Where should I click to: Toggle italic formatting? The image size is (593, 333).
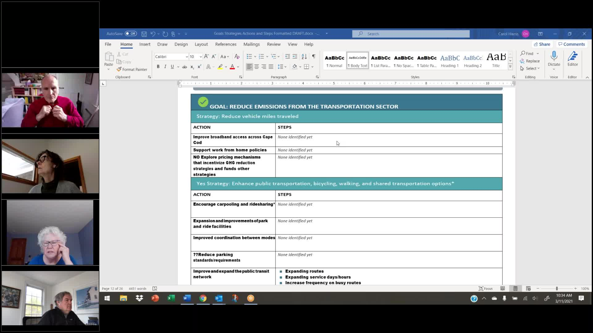(165, 67)
